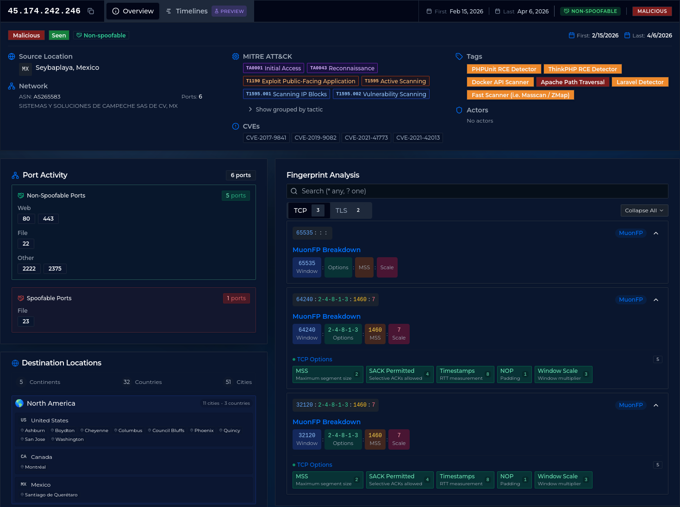Click the MITRE ATT&CK target icon

click(x=236, y=56)
